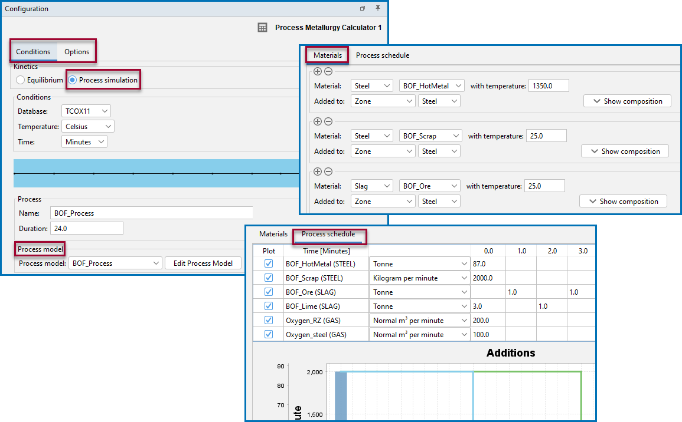Open the BOF_Ore material name dropdown
The height and width of the screenshot is (422, 682).
click(430, 186)
